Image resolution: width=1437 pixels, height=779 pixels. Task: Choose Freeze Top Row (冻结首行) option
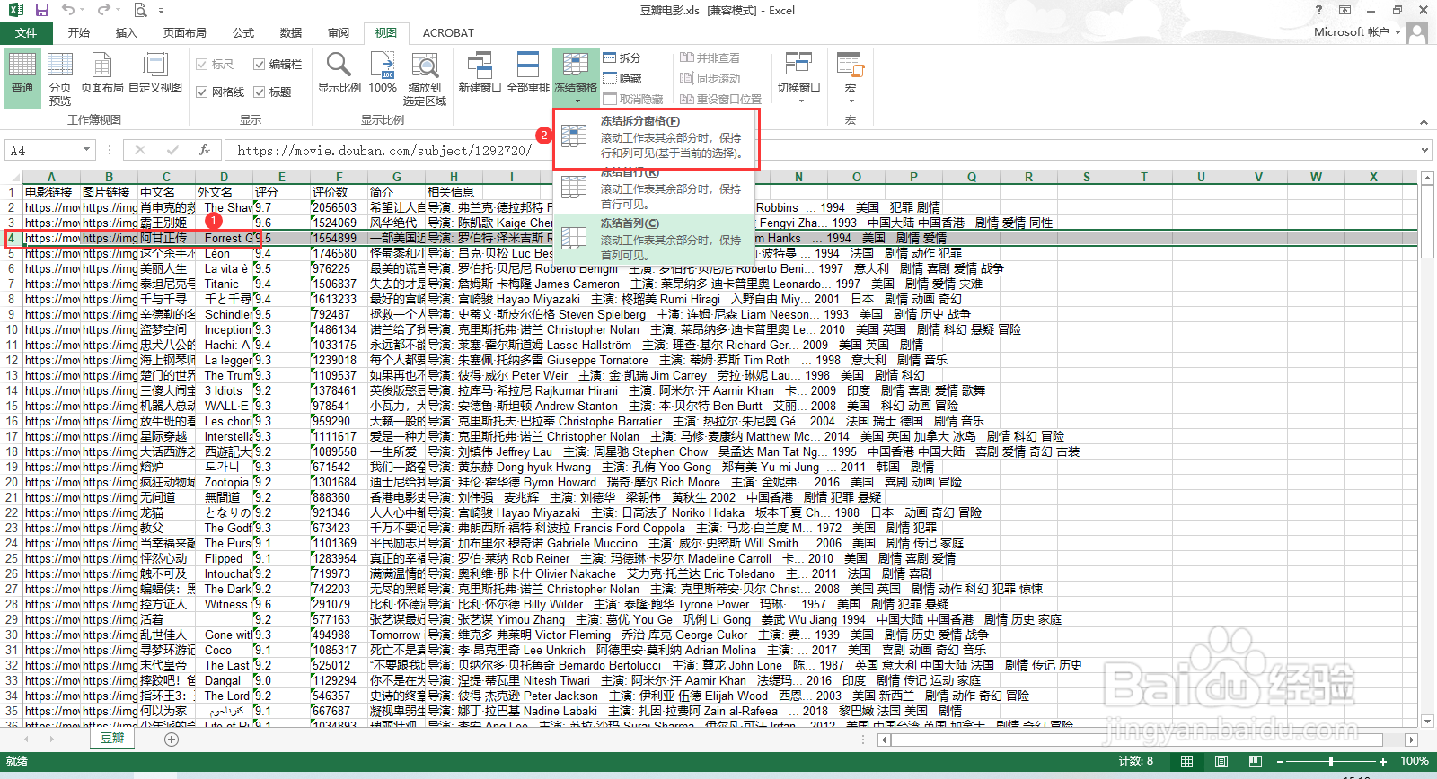pos(656,188)
